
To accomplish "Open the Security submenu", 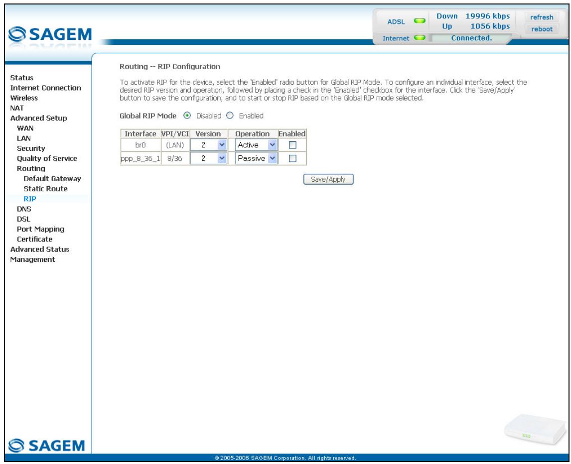I will 31,148.
